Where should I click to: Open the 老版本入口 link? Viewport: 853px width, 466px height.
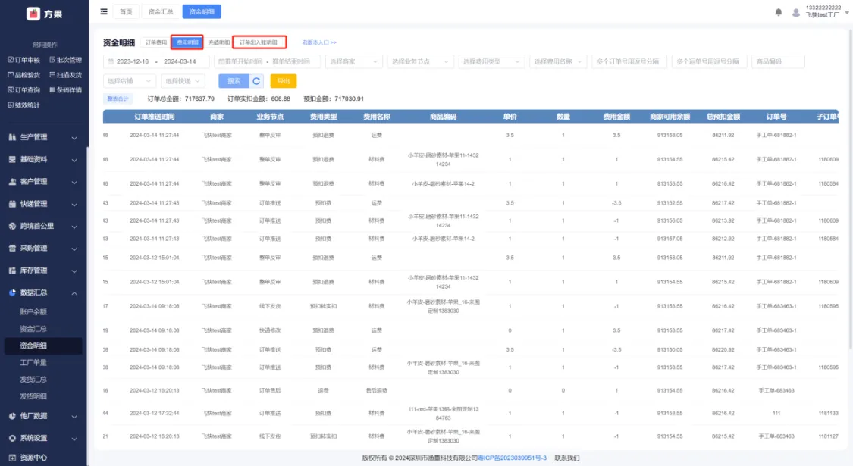pyautogui.click(x=319, y=43)
